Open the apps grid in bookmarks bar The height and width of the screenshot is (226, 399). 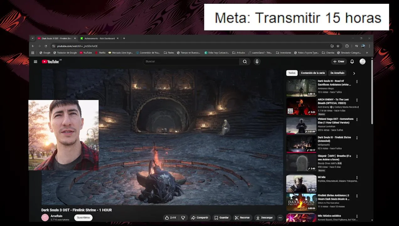coord(33,53)
